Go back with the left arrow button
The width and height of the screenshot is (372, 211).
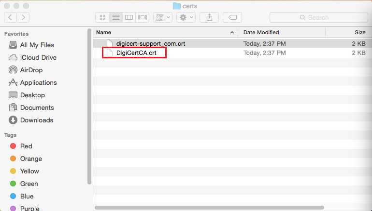coord(11,17)
